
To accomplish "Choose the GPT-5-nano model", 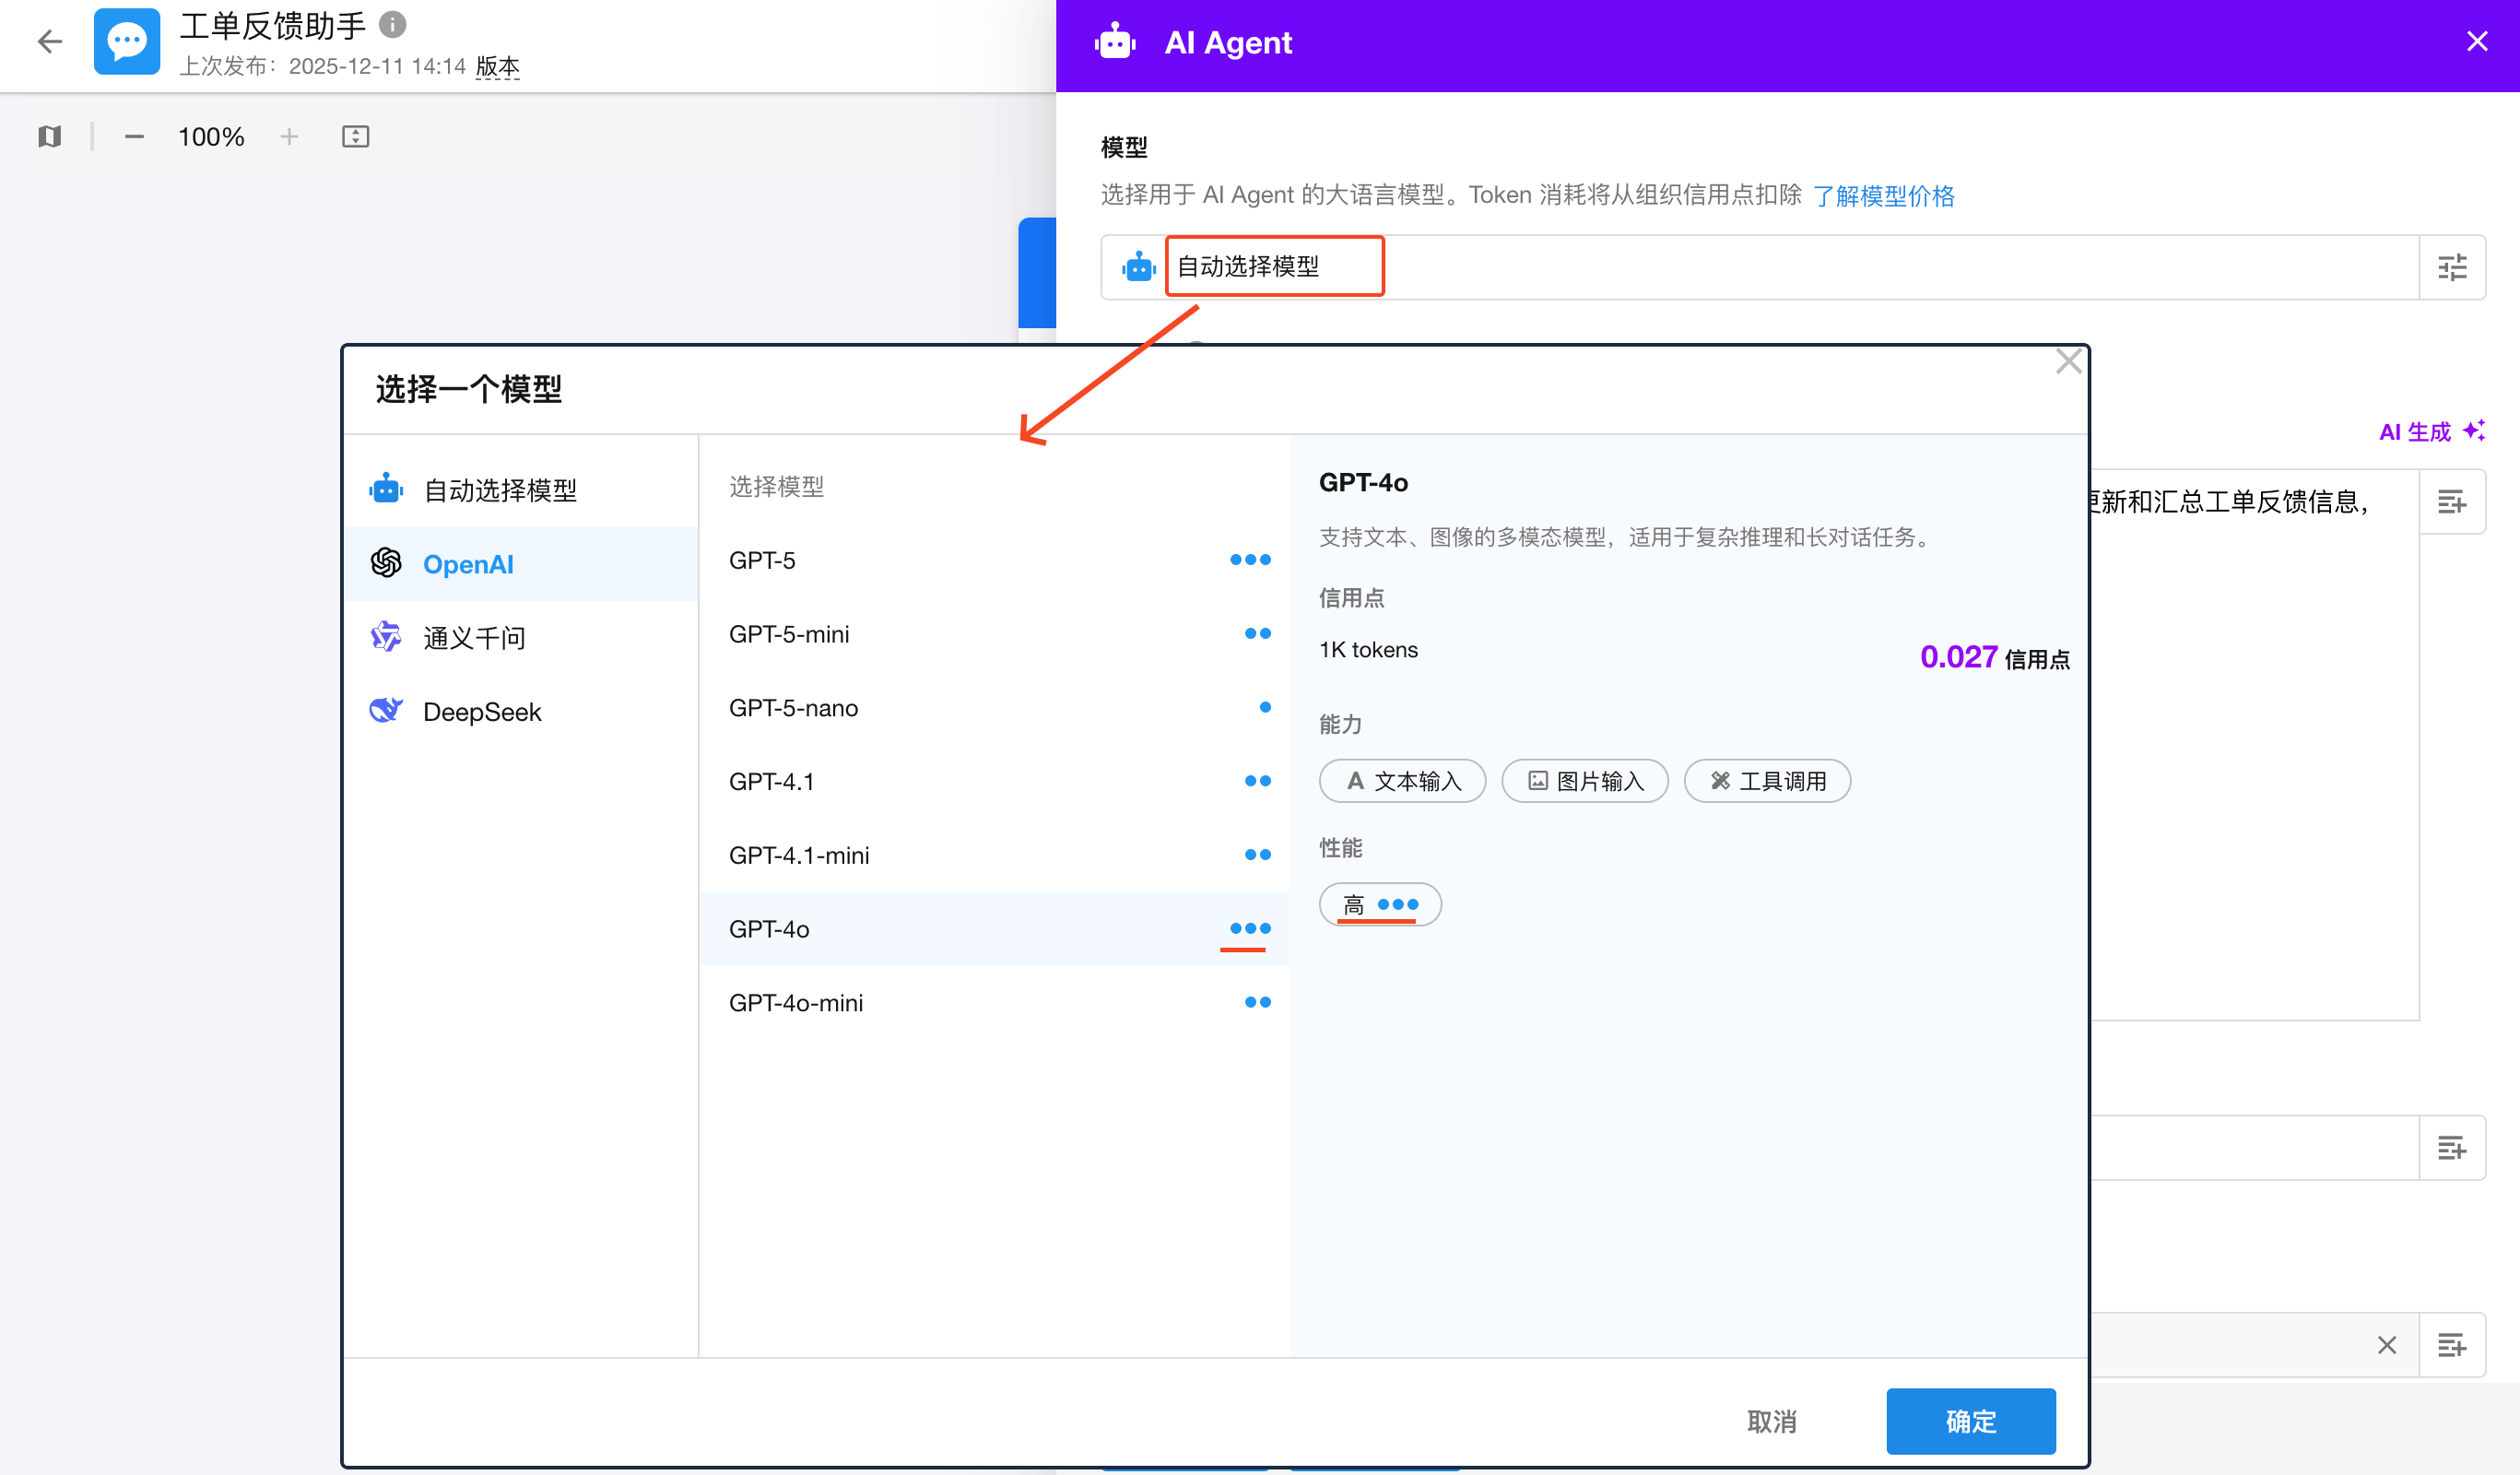I will click(x=793, y=708).
